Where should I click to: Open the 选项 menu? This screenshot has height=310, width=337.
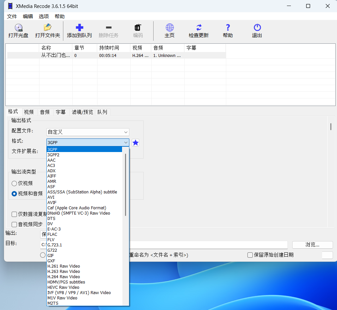[44, 17]
